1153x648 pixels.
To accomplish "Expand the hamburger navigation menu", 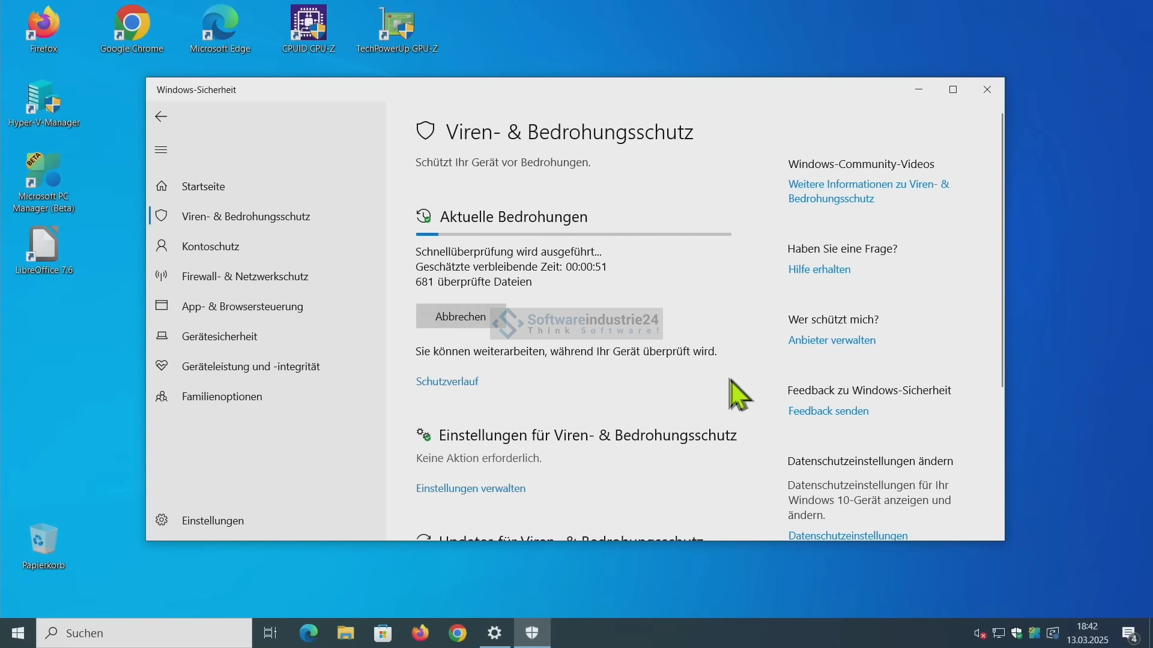I will click(x=161, y=150).
